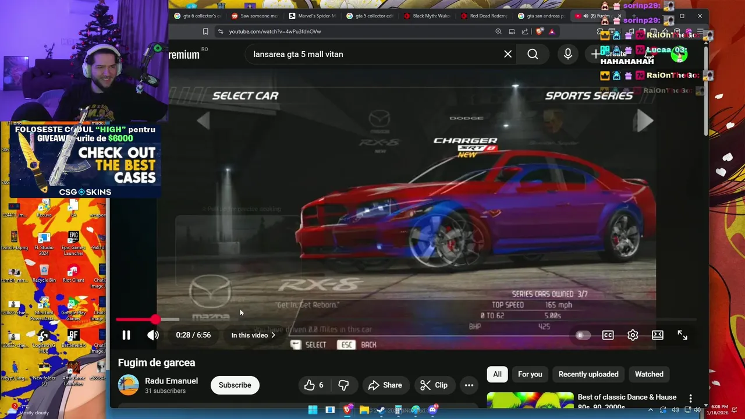Select the Riot Client desktop icon

(73, 273)
